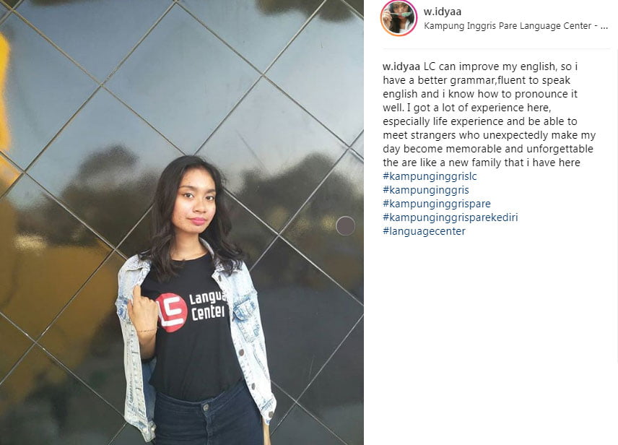Viewport: 618px width, 445px height.
Task: Open the #kampunginggrislc hashtag
Action: point(430,176)
